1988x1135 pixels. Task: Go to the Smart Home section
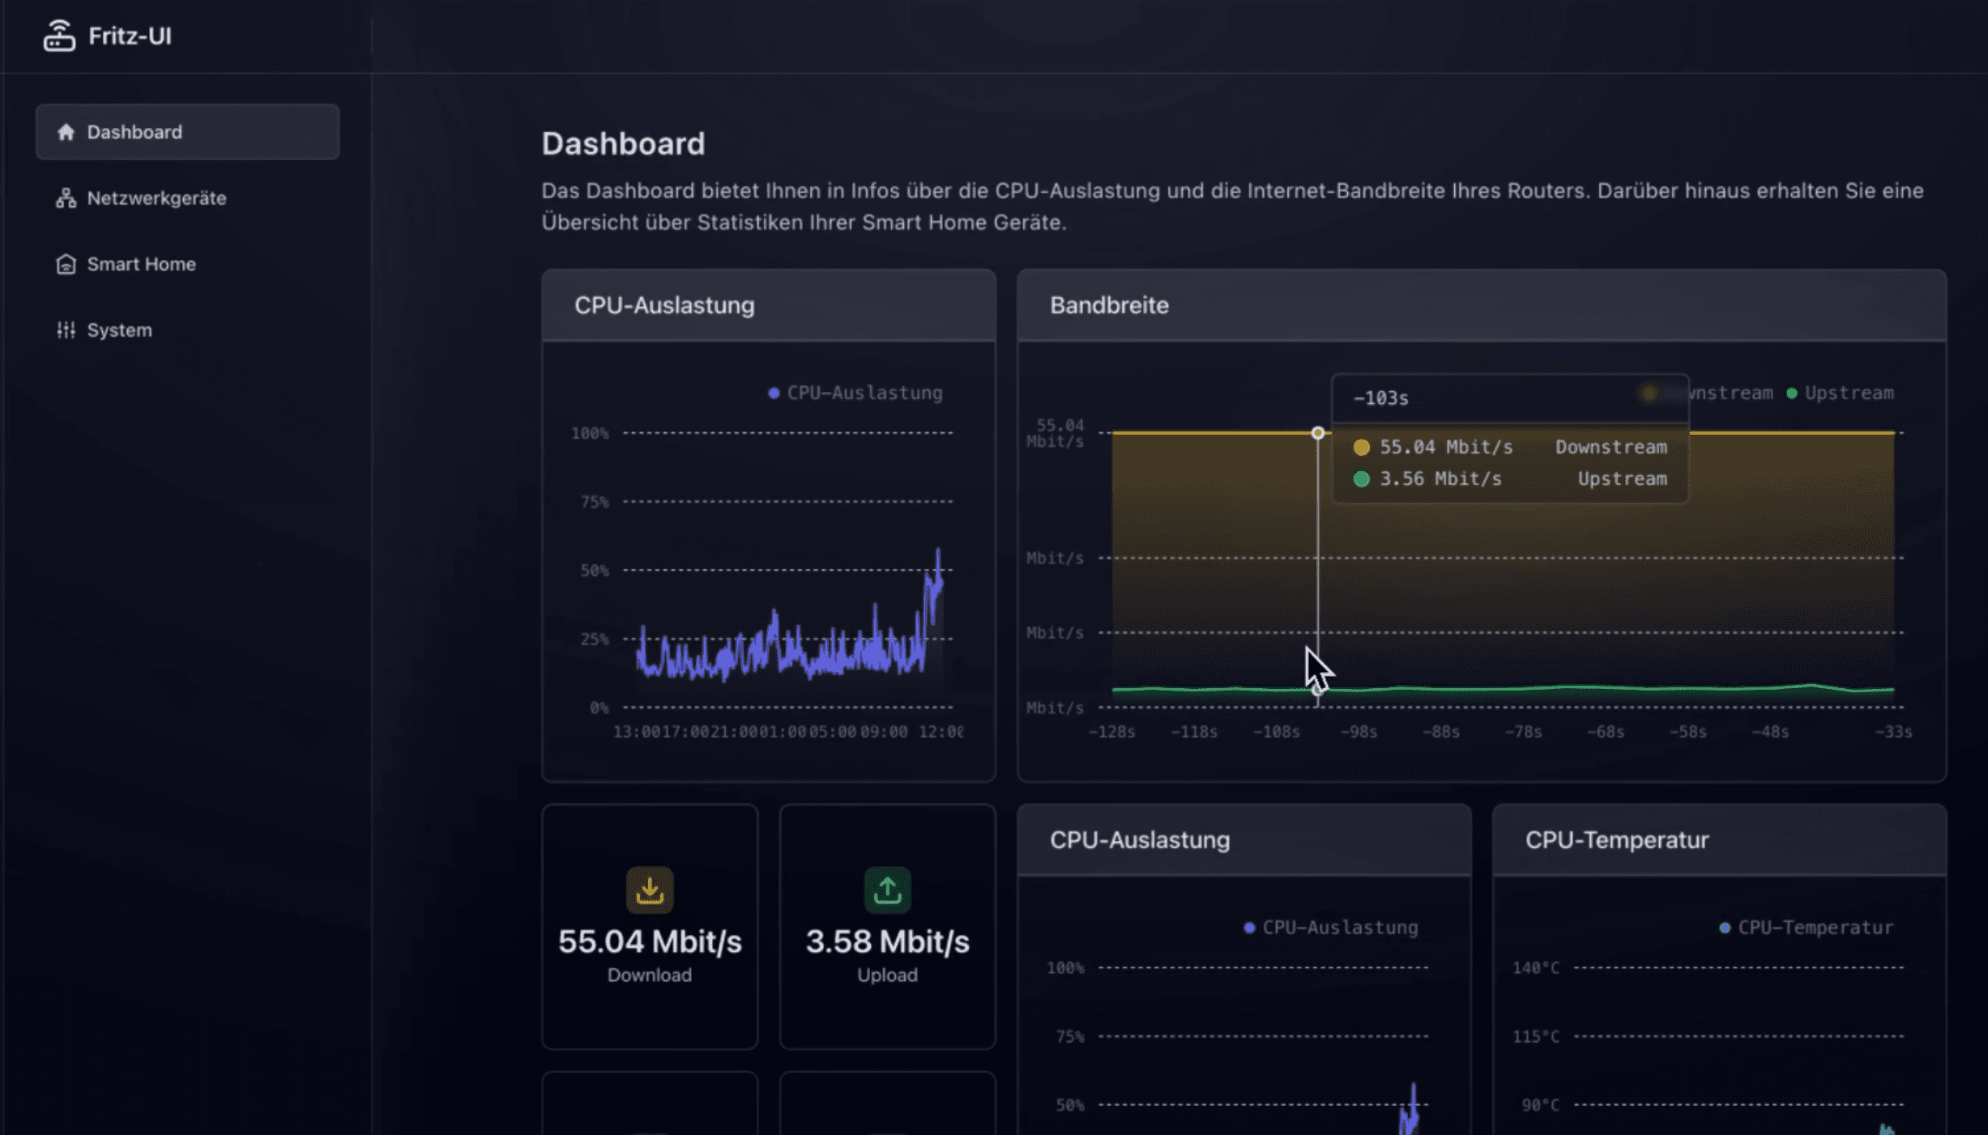click(187, 264)
